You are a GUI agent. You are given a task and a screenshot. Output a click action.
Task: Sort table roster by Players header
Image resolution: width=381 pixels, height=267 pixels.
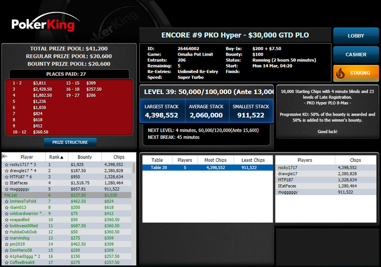(x=305, y=160)
